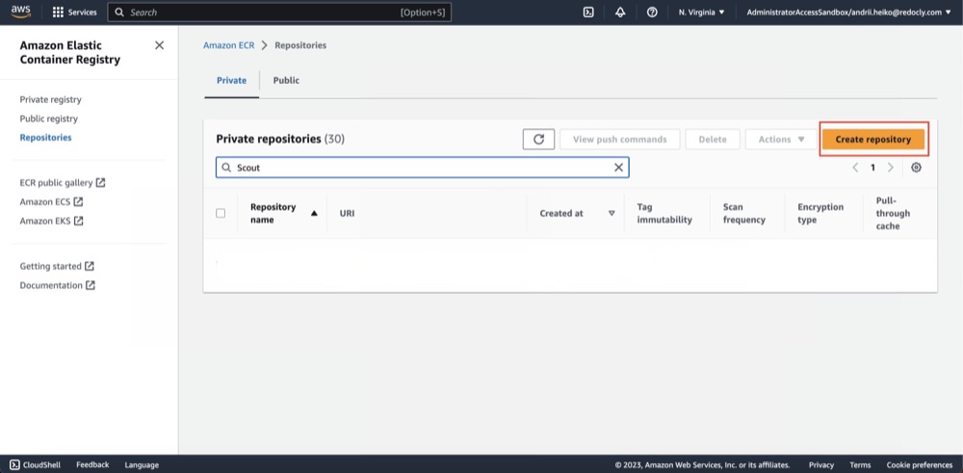
Task: Click page number 1 in pagination
Action: coord(872,167)
